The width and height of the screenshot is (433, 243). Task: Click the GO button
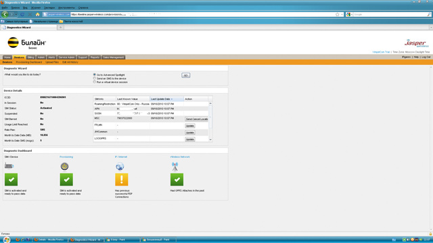pyautogui.click(x=185, y=75)
